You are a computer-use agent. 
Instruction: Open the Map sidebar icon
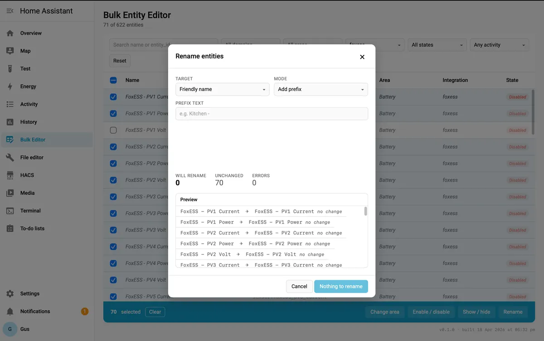[x=10, y=51]
